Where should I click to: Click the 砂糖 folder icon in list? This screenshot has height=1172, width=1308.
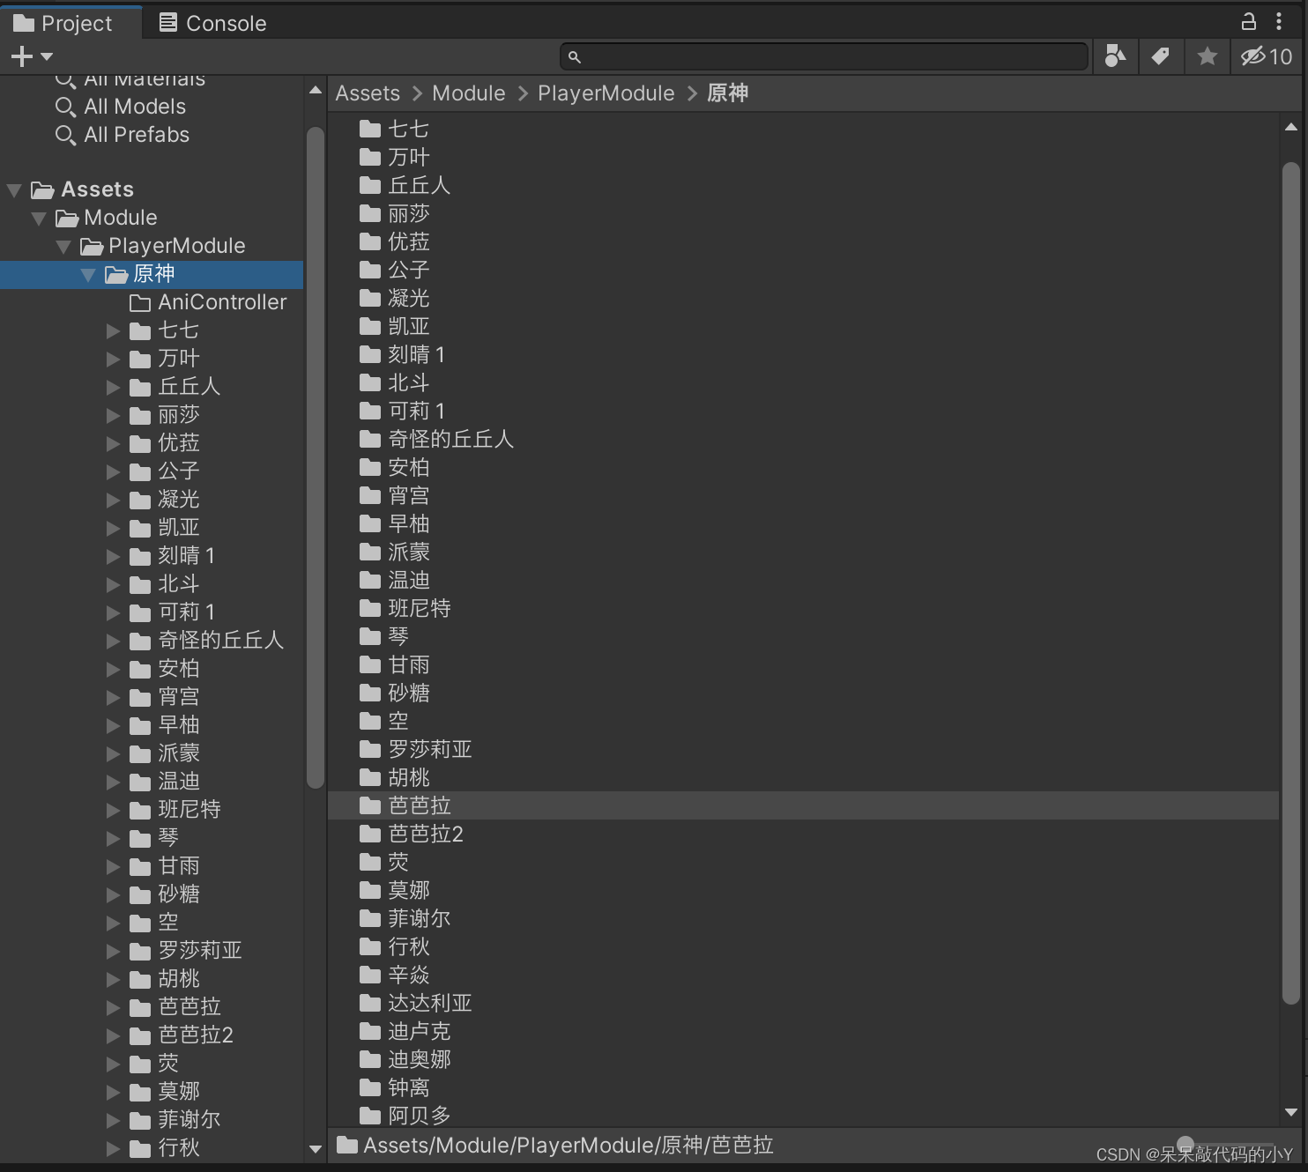coord(370,694)
